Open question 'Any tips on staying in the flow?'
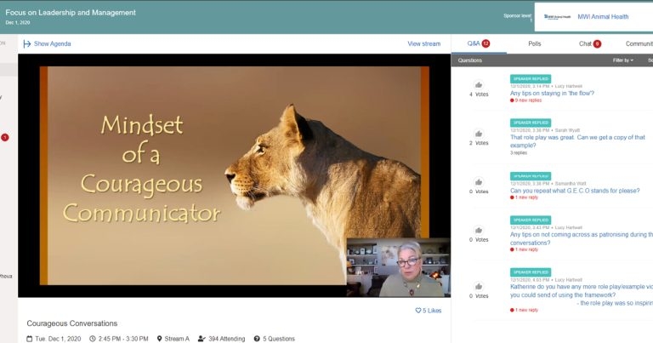Viewport: 653px width, 343px height. (x=552, y=94)
